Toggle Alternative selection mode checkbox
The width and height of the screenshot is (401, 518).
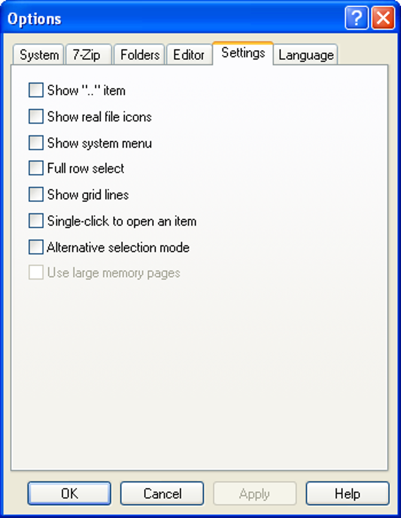click(x=36, y=247)
